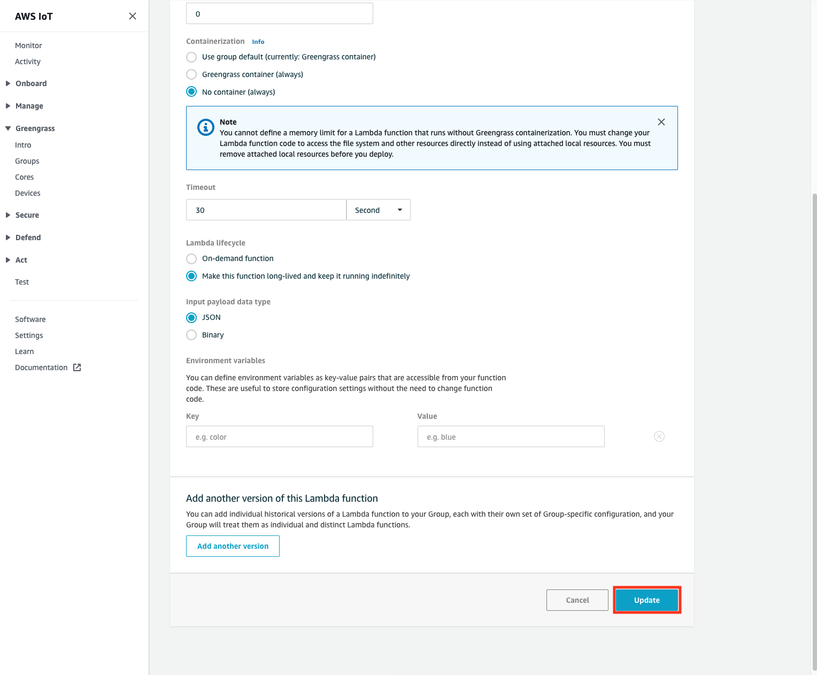Go to Greengrass Groups page
This screenshot has height=675, width=817.
27,161
